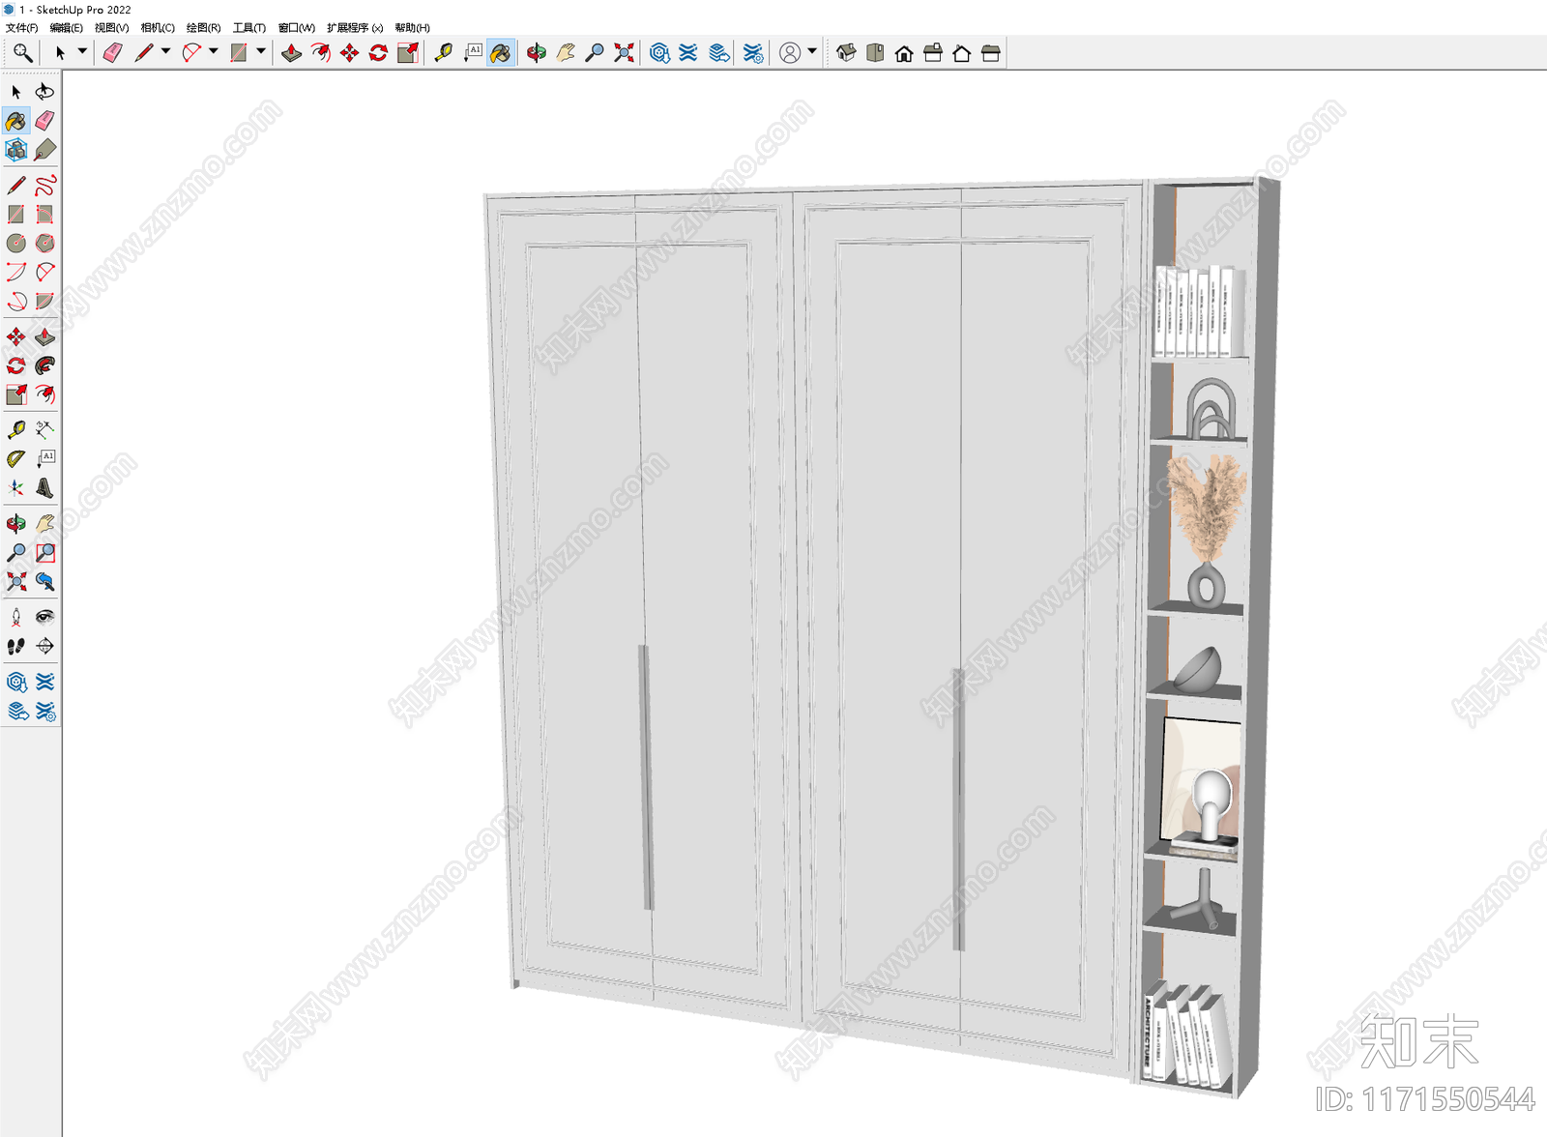Go back with the Previous view tool
The width and height of the screenshot is (1547, 1137).
tap(44, 582)
